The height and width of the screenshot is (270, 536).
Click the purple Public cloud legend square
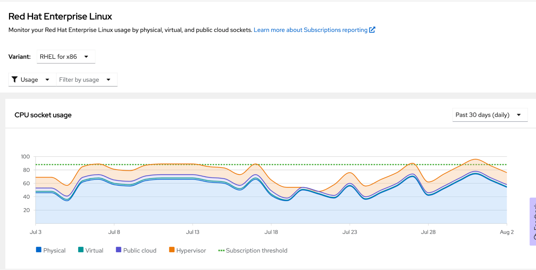119,250
